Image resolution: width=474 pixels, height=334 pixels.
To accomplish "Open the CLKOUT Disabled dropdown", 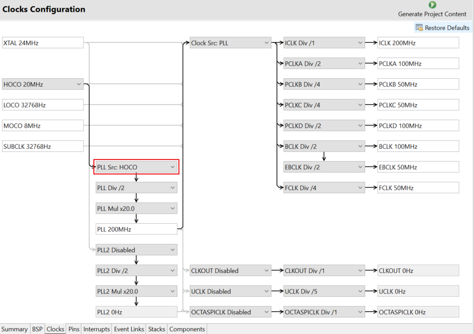I will pyautogui.click(x=266, y=271).
